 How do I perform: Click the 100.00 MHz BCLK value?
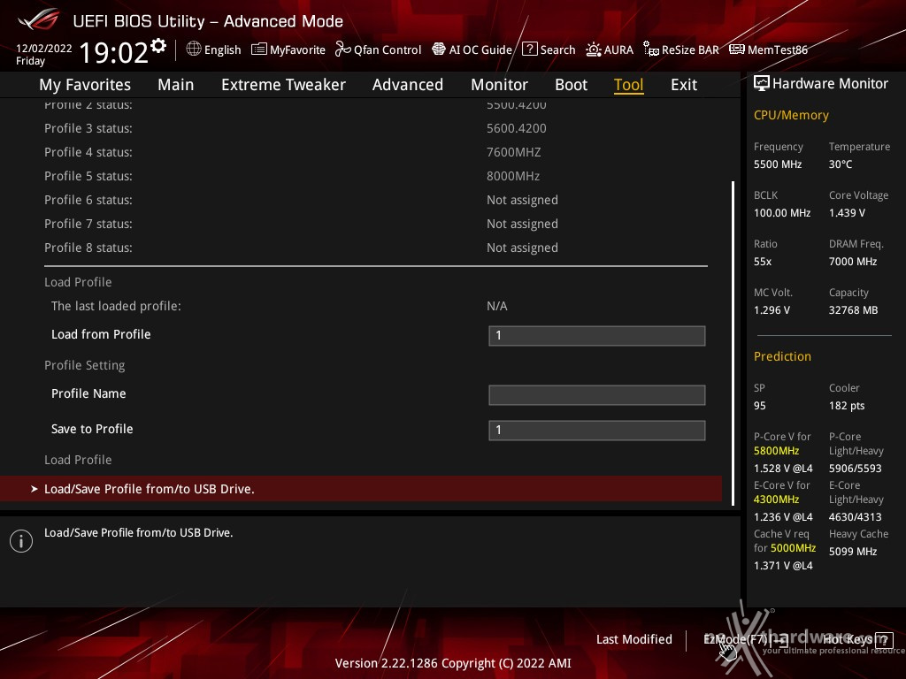click(x=782, y=213)
